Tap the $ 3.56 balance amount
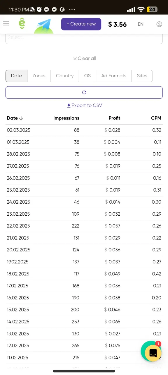 pyautogui.click(x=118, y=24)
